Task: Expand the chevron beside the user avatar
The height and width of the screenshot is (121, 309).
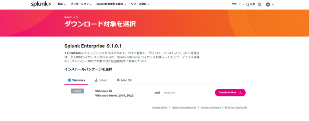Action: click(x=273, y=4)
